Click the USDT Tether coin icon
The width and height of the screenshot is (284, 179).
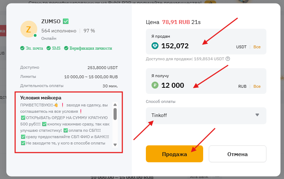coord(155,46)
